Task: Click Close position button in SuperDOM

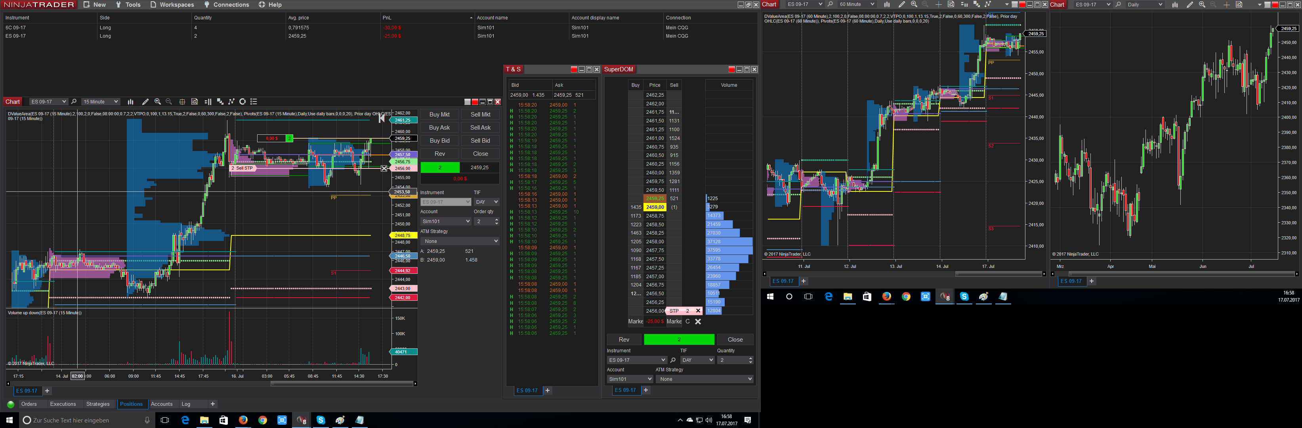Action: coord(735,340)
